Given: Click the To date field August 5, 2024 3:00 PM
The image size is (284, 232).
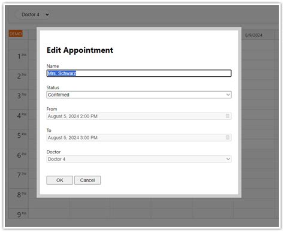Looking at the screenshot, I should [x=139, y=137].
